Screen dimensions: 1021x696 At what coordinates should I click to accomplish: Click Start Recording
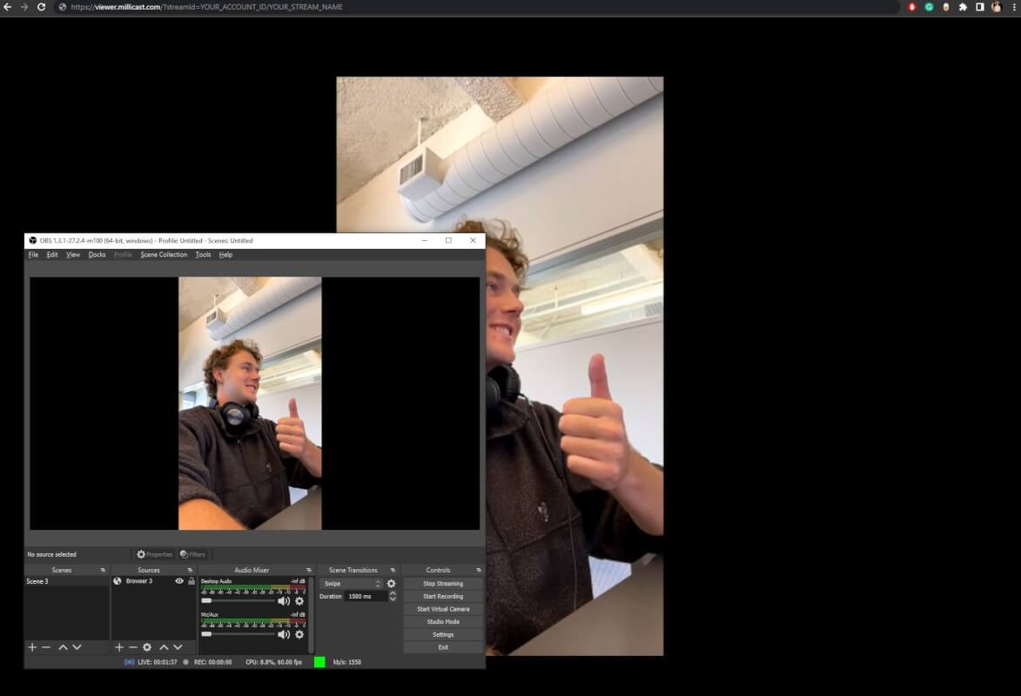tap(442, 596)
